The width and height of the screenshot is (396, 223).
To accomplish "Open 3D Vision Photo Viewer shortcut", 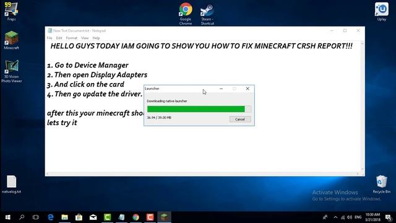I will coord(11,72).
